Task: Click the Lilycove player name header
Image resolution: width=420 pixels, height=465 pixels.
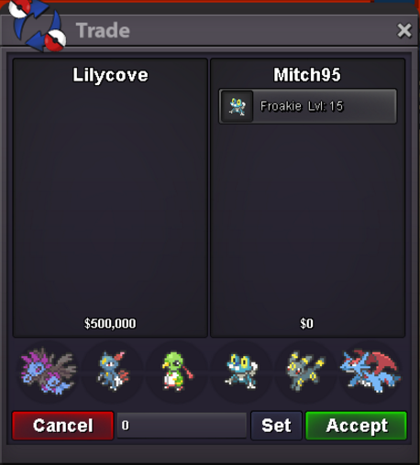Action: [x=110, y=75]
